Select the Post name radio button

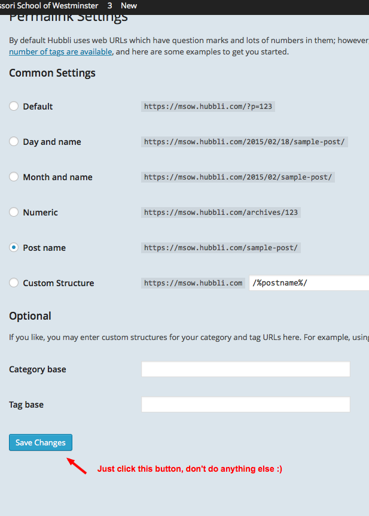pos(14,248)
